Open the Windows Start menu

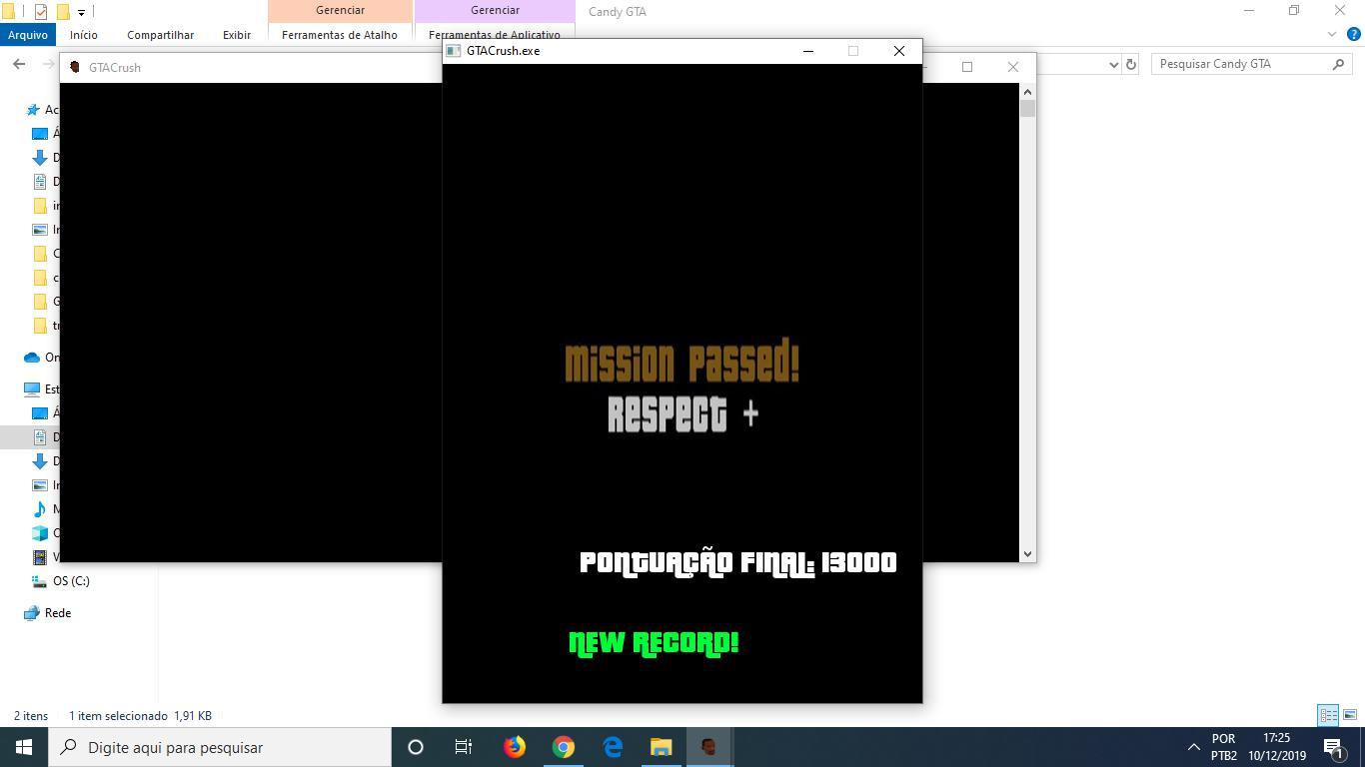click(24, 747)
